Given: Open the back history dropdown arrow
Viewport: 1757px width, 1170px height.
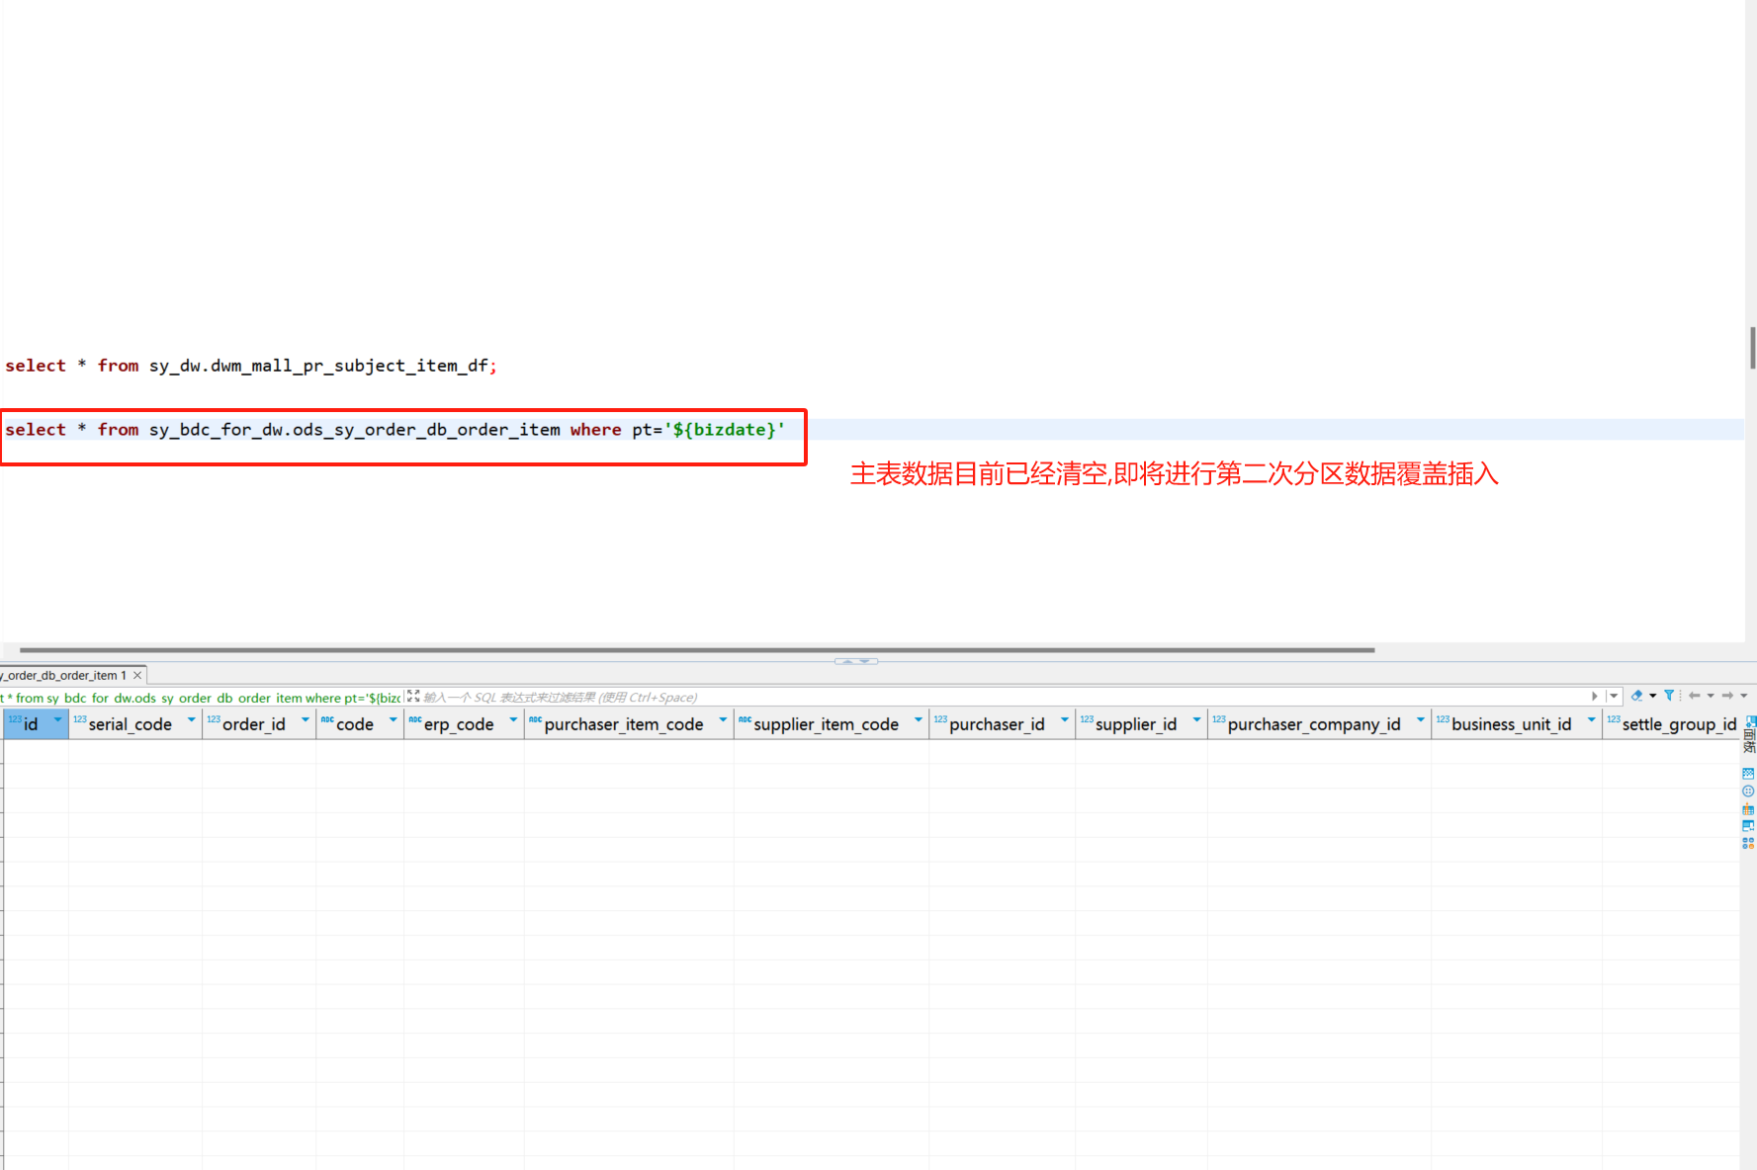Looking at the screenshot, I should click(1710, 696).
